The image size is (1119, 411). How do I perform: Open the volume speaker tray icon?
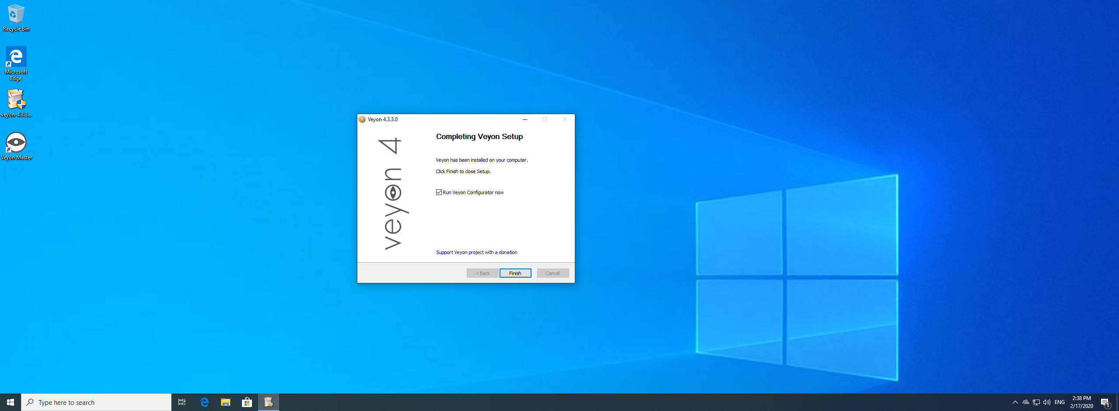tap(1047, 402)
